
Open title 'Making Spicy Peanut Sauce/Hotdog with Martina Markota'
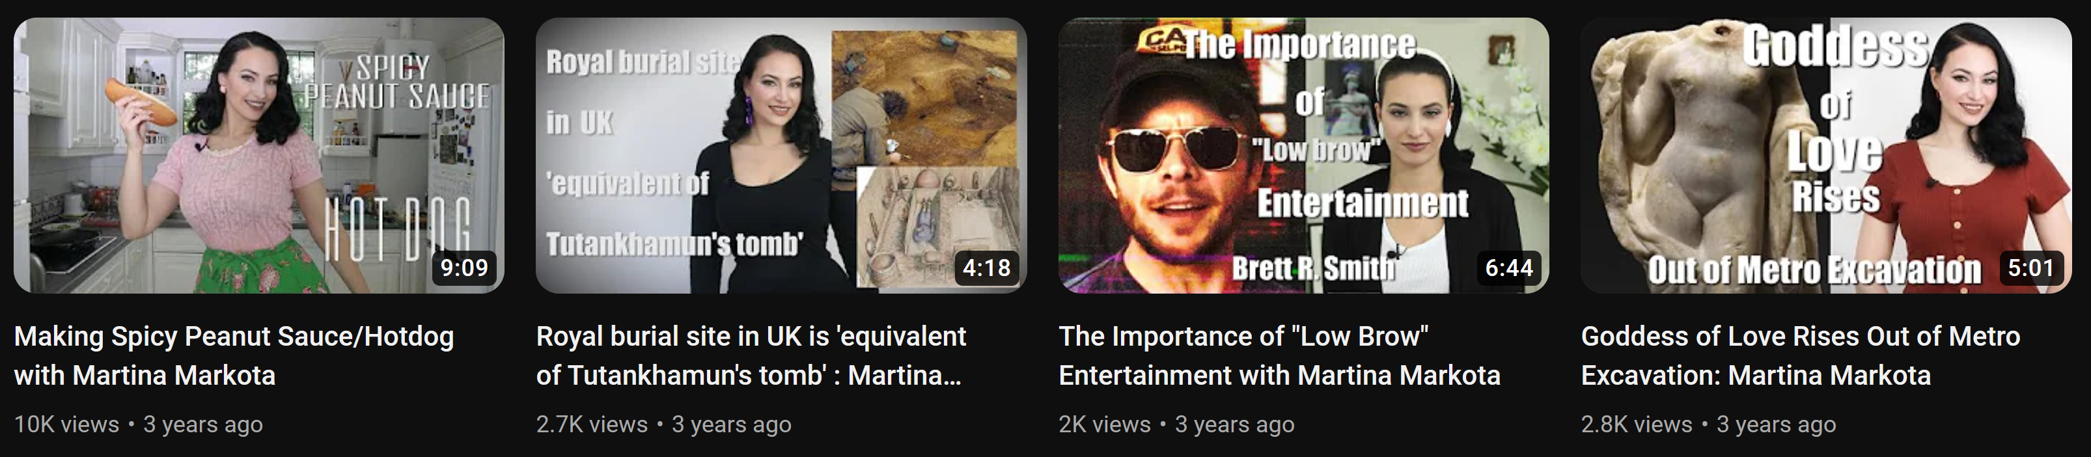click(x=234, y=355)
